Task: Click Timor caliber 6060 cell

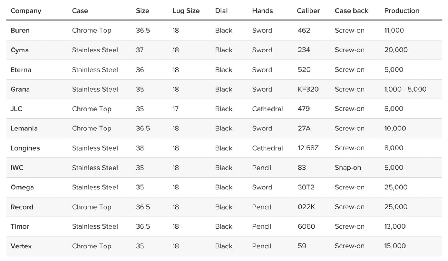Action: 306,226
